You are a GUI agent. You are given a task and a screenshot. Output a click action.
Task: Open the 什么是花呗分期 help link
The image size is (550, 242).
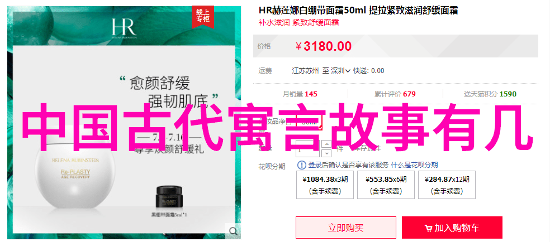[414, 164]
